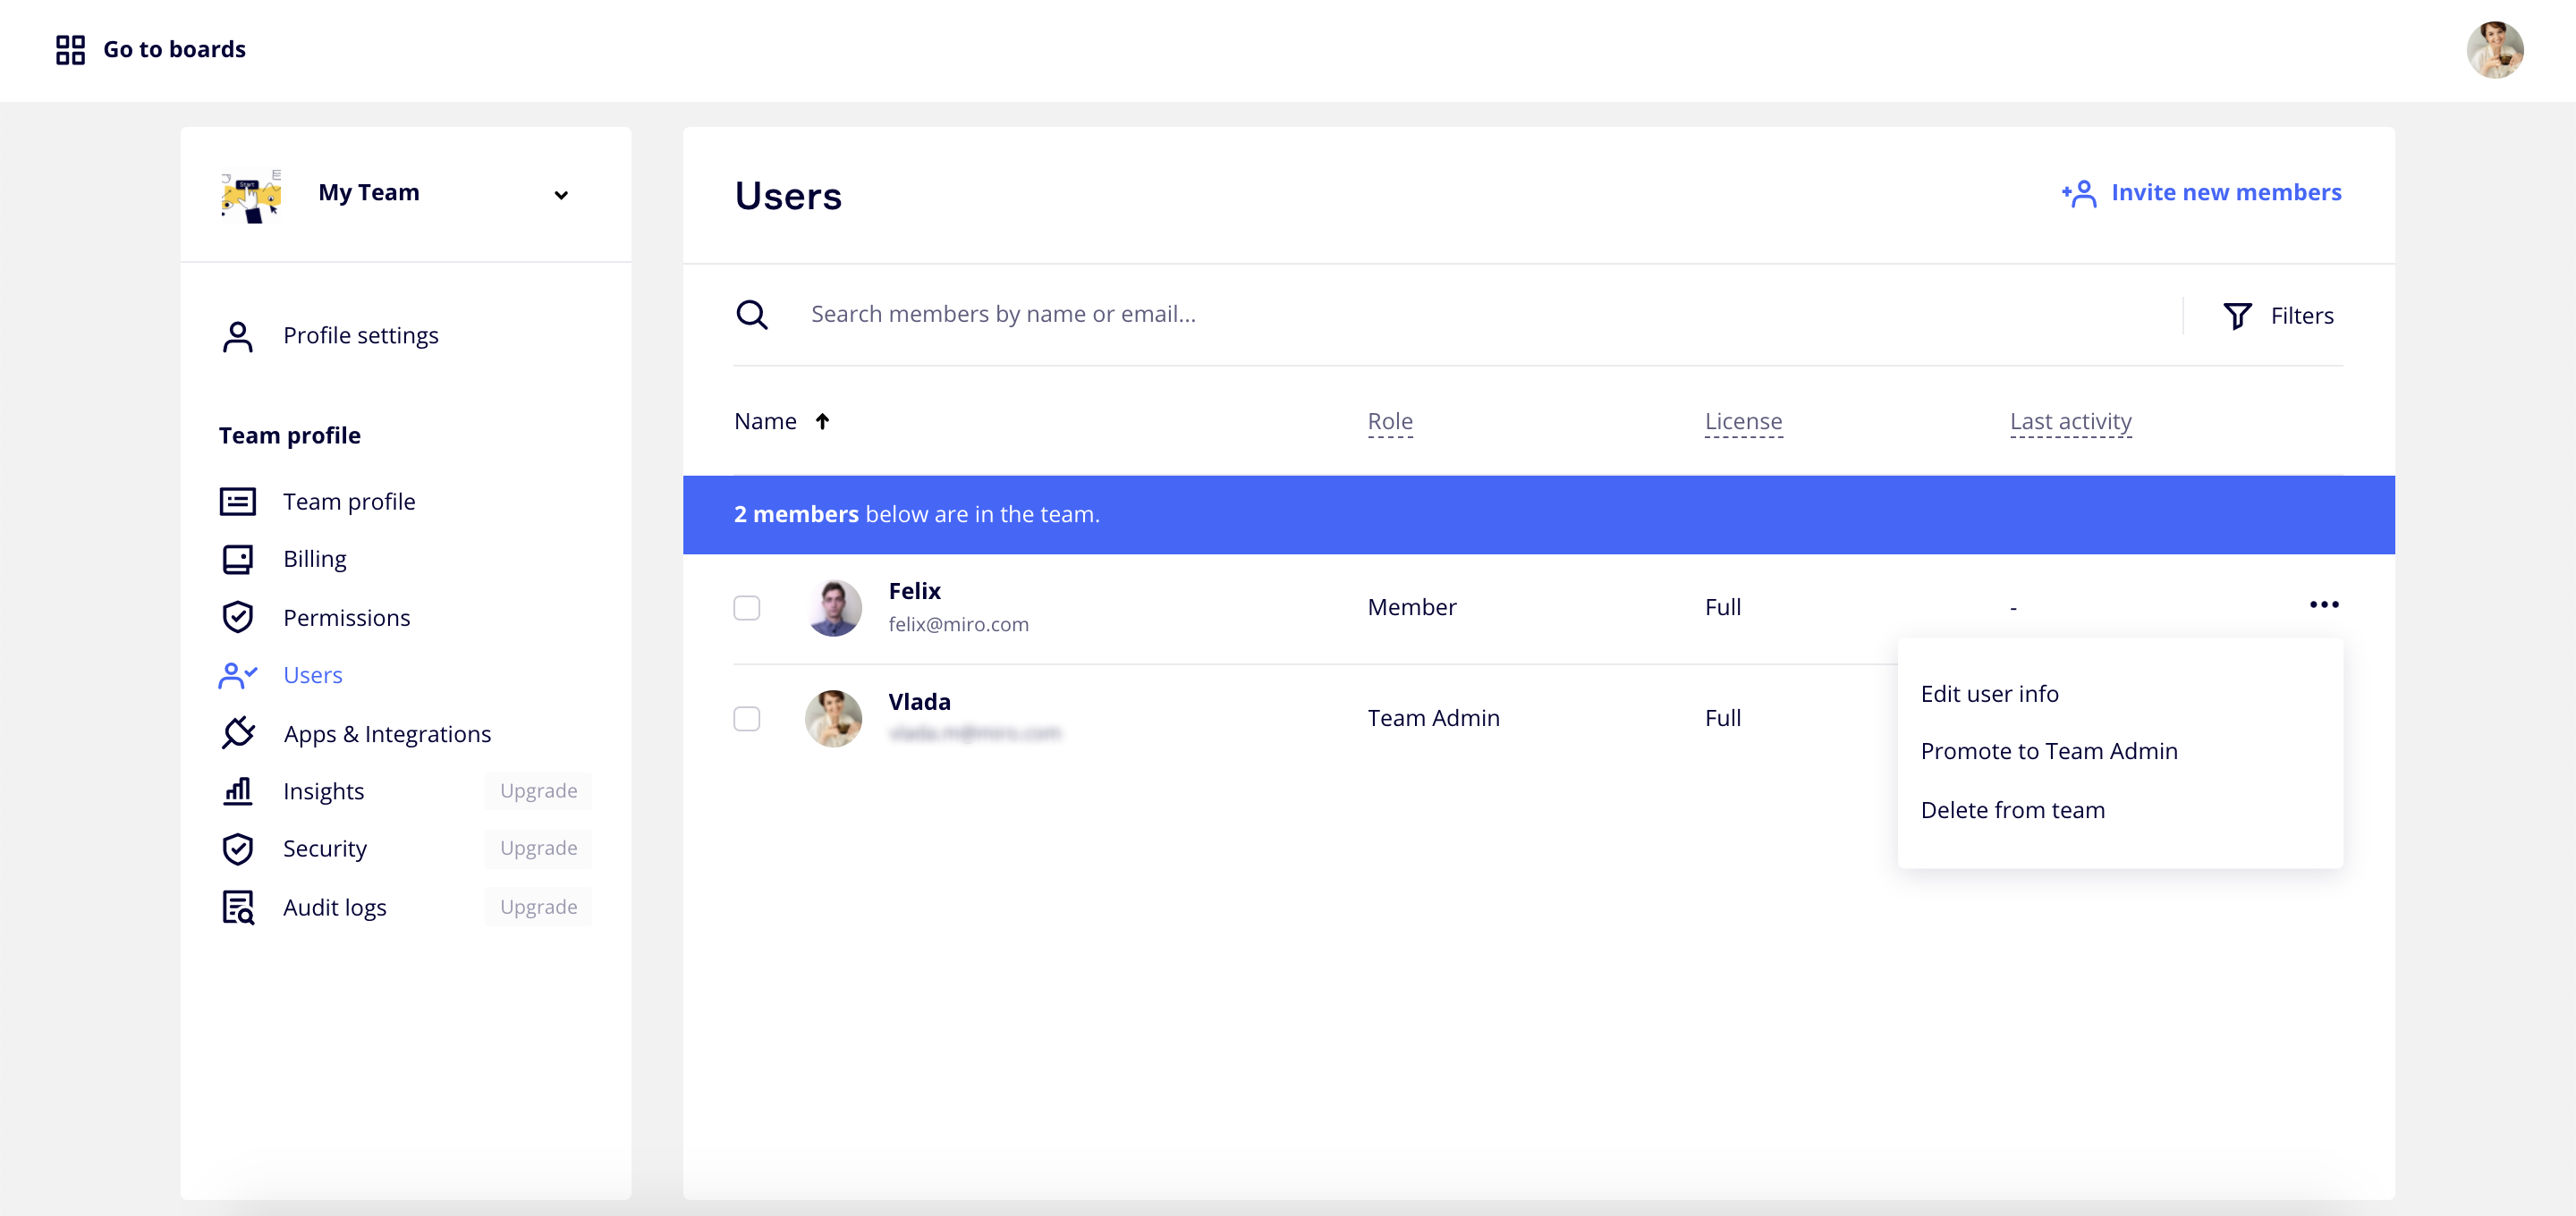Click the Go to boards grid icon
This screenshot has height=1216, width=2576.
coord(70,49)
